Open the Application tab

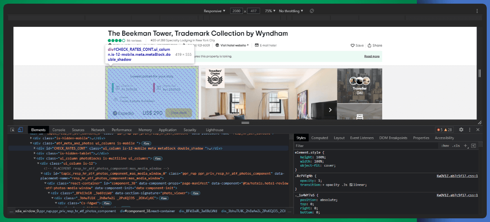point(167,130)
